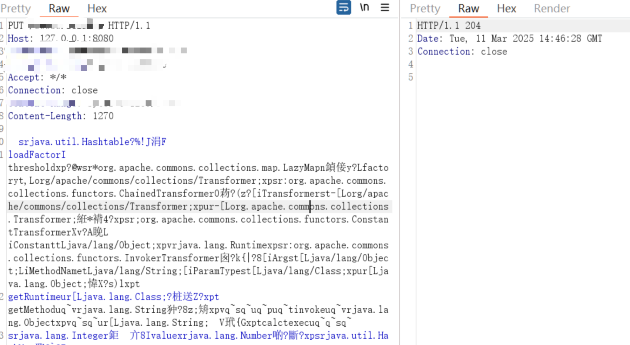Switch request view to Pretty tab
Image resolution: width=630 pixels, height=345 pixels.
tap(16, 9)
